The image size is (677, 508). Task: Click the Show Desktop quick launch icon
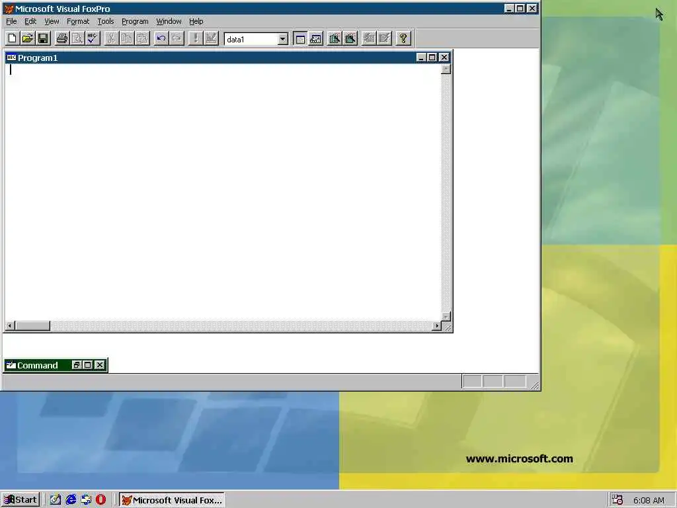[x=56, y=500]
